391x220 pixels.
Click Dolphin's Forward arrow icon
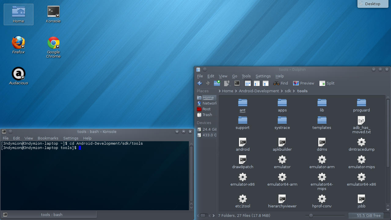click(208, 83)
